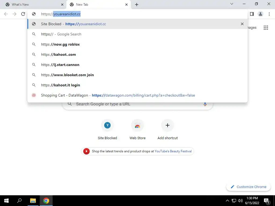275x206 pixels.
Task: Click the DataWagon favicon in suggestions
Action: pos(34,95)
